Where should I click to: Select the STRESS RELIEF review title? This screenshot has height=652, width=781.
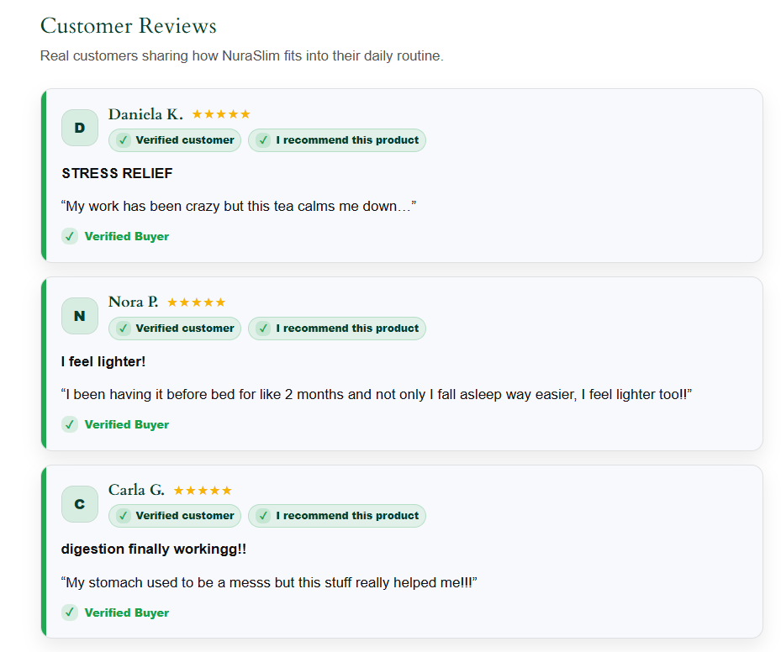coord(117,173)
